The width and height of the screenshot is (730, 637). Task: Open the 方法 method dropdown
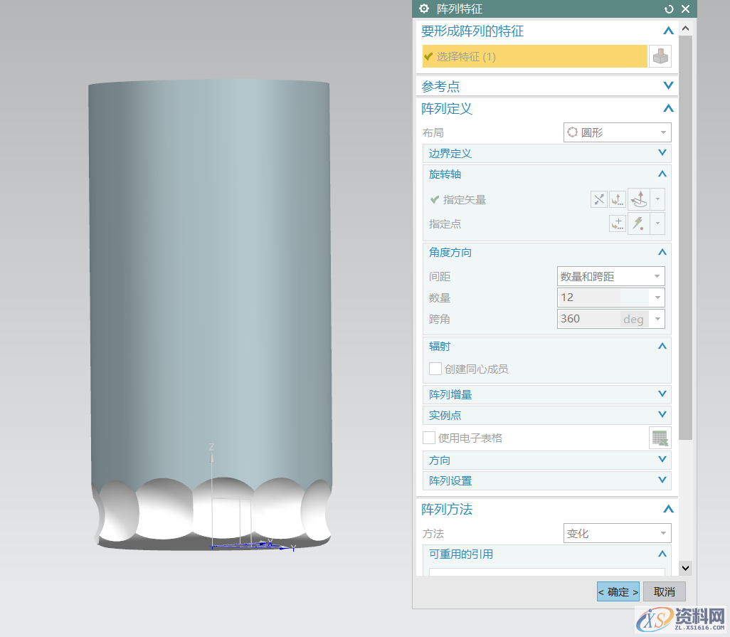pos(617,533)
